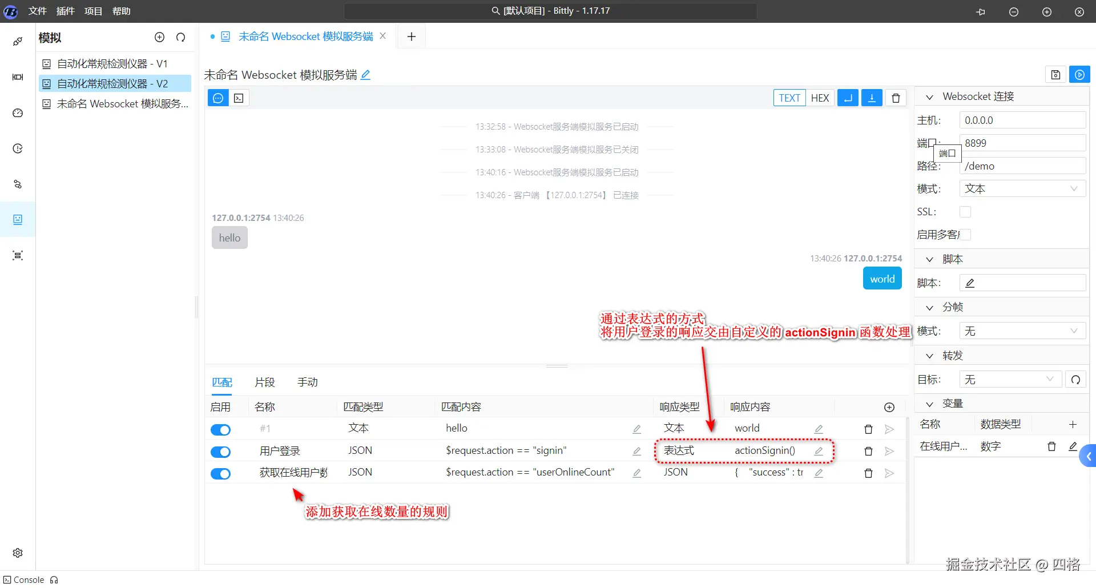This screenshot has width=1096, height=588.
Task: Open the 脚本 editor field
Action: point(1022,283)
